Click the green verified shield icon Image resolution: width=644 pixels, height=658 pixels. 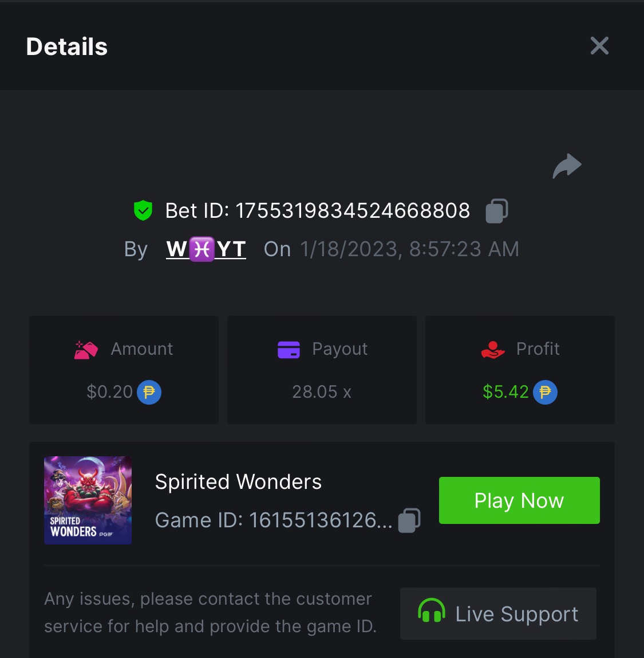pyautogui.click(x=143, y=211)
